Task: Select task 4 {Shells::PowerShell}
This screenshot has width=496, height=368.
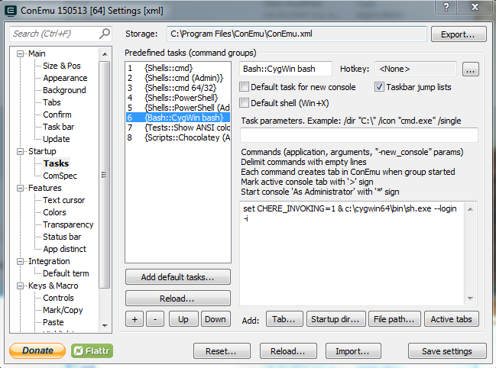Action: pos(178,98)
